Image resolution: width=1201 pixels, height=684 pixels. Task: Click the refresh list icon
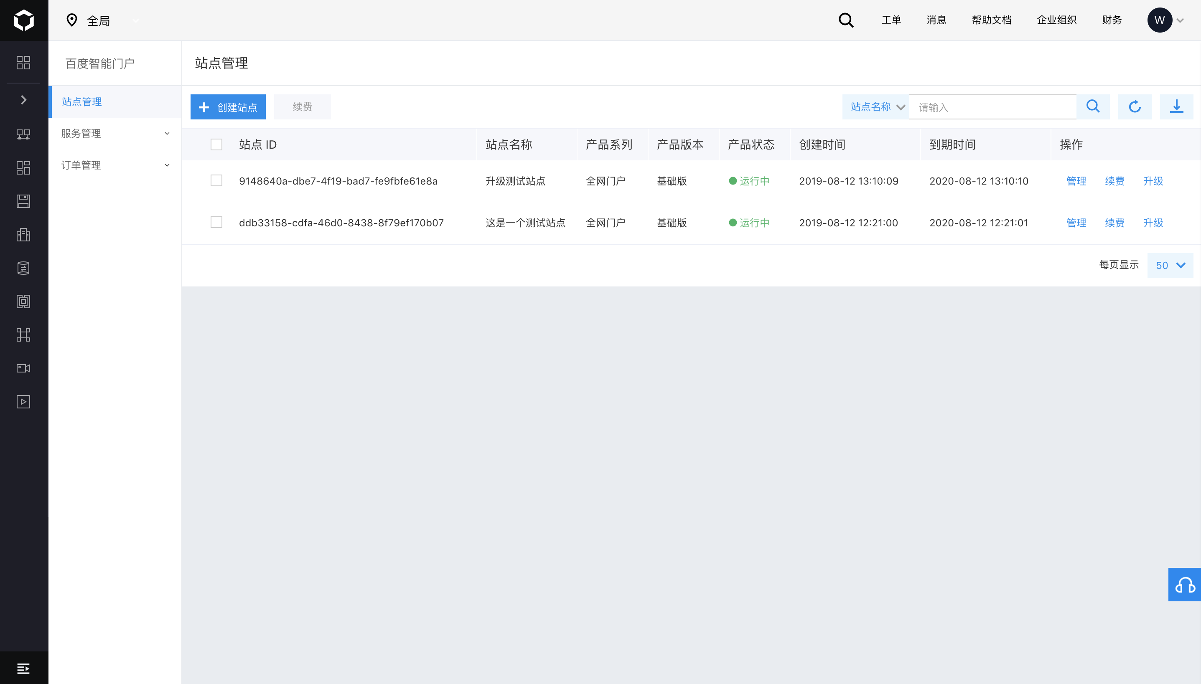click(x=1134, y=106)
